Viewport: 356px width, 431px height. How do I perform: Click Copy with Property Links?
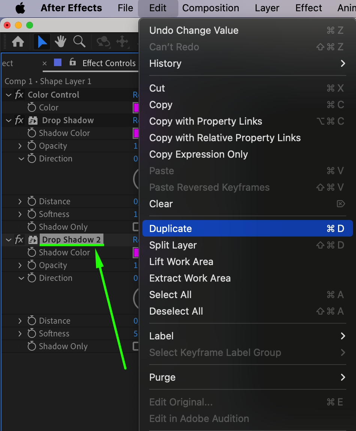click(206, 121)
